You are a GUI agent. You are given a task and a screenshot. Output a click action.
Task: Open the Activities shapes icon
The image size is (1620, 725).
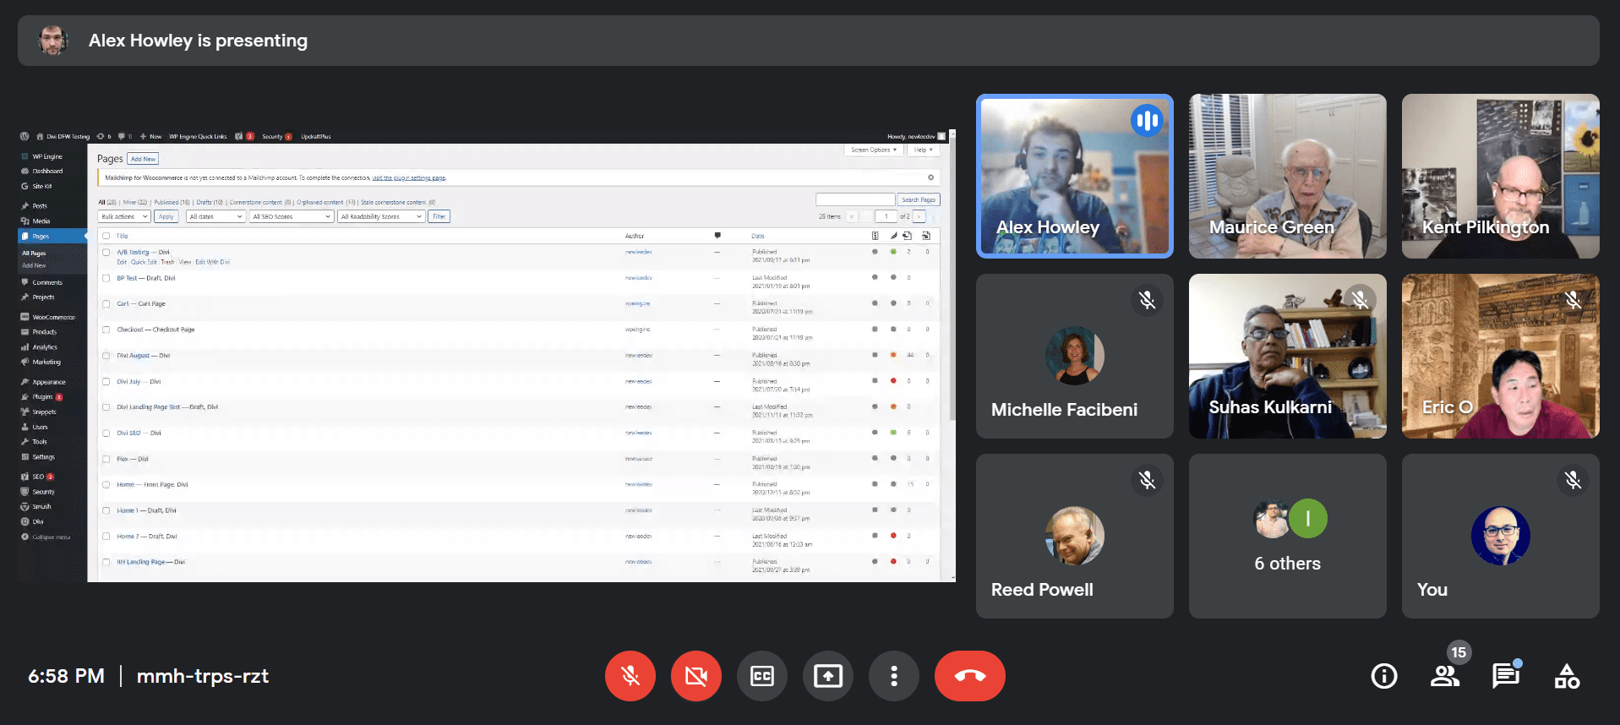[1567, 676]
